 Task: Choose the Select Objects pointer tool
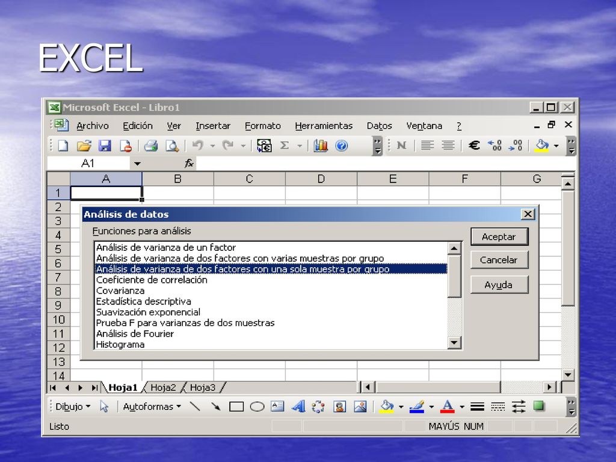point(104,407)
